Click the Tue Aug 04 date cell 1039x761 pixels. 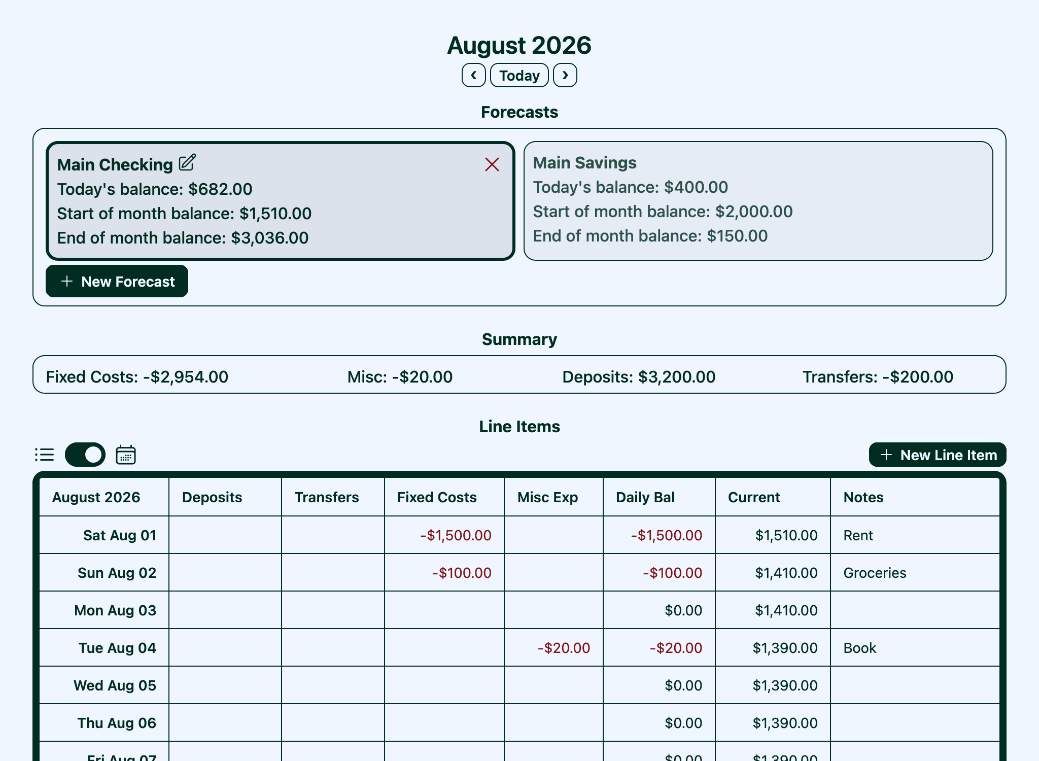click(x=117, y=648)
